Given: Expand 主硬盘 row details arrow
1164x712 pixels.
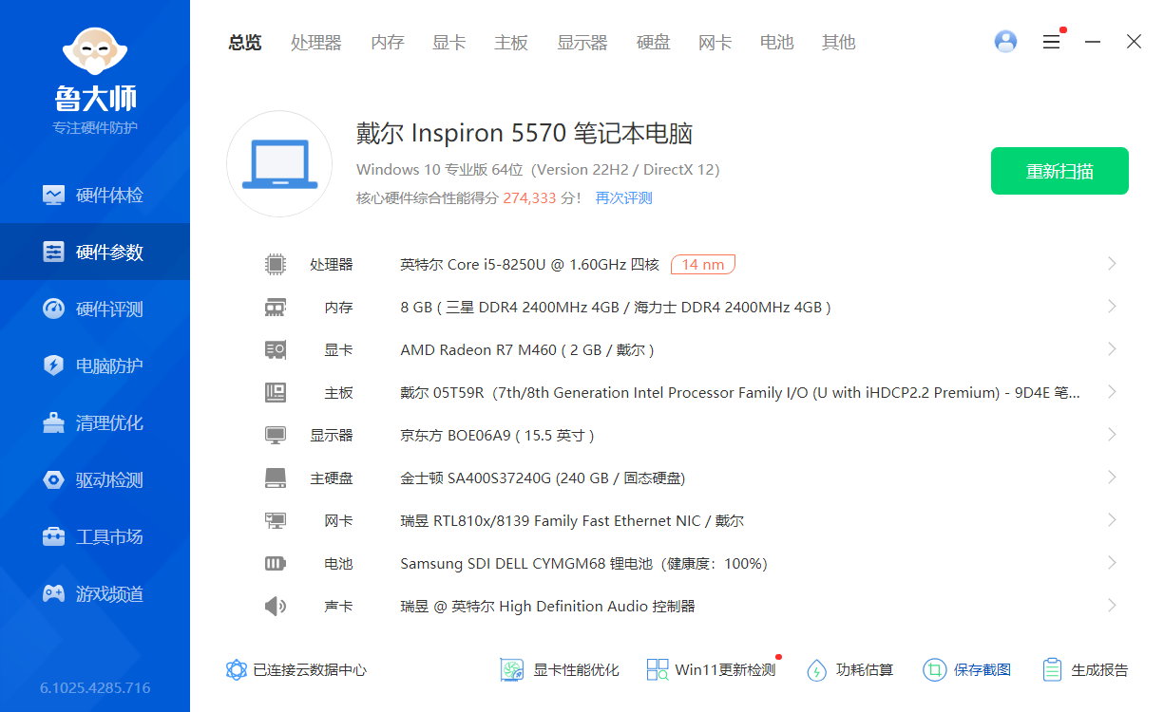Looking at the screenshot, I should [x=1112, y=478].
